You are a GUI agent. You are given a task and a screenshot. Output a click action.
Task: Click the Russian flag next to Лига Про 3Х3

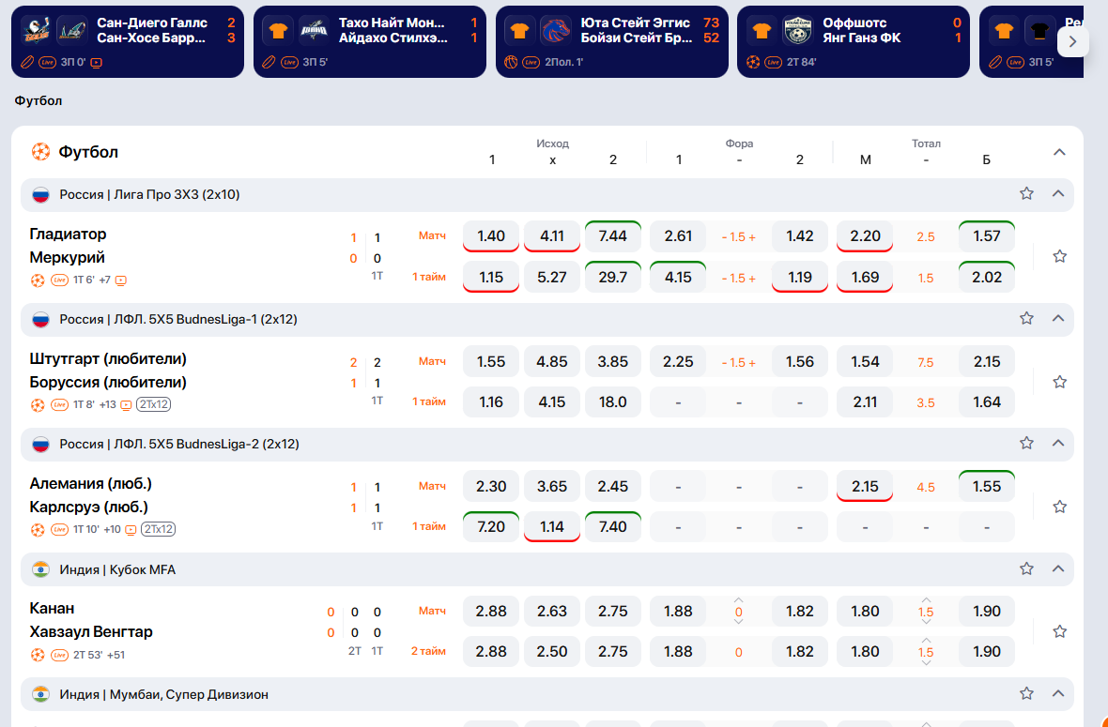point(40,194)
